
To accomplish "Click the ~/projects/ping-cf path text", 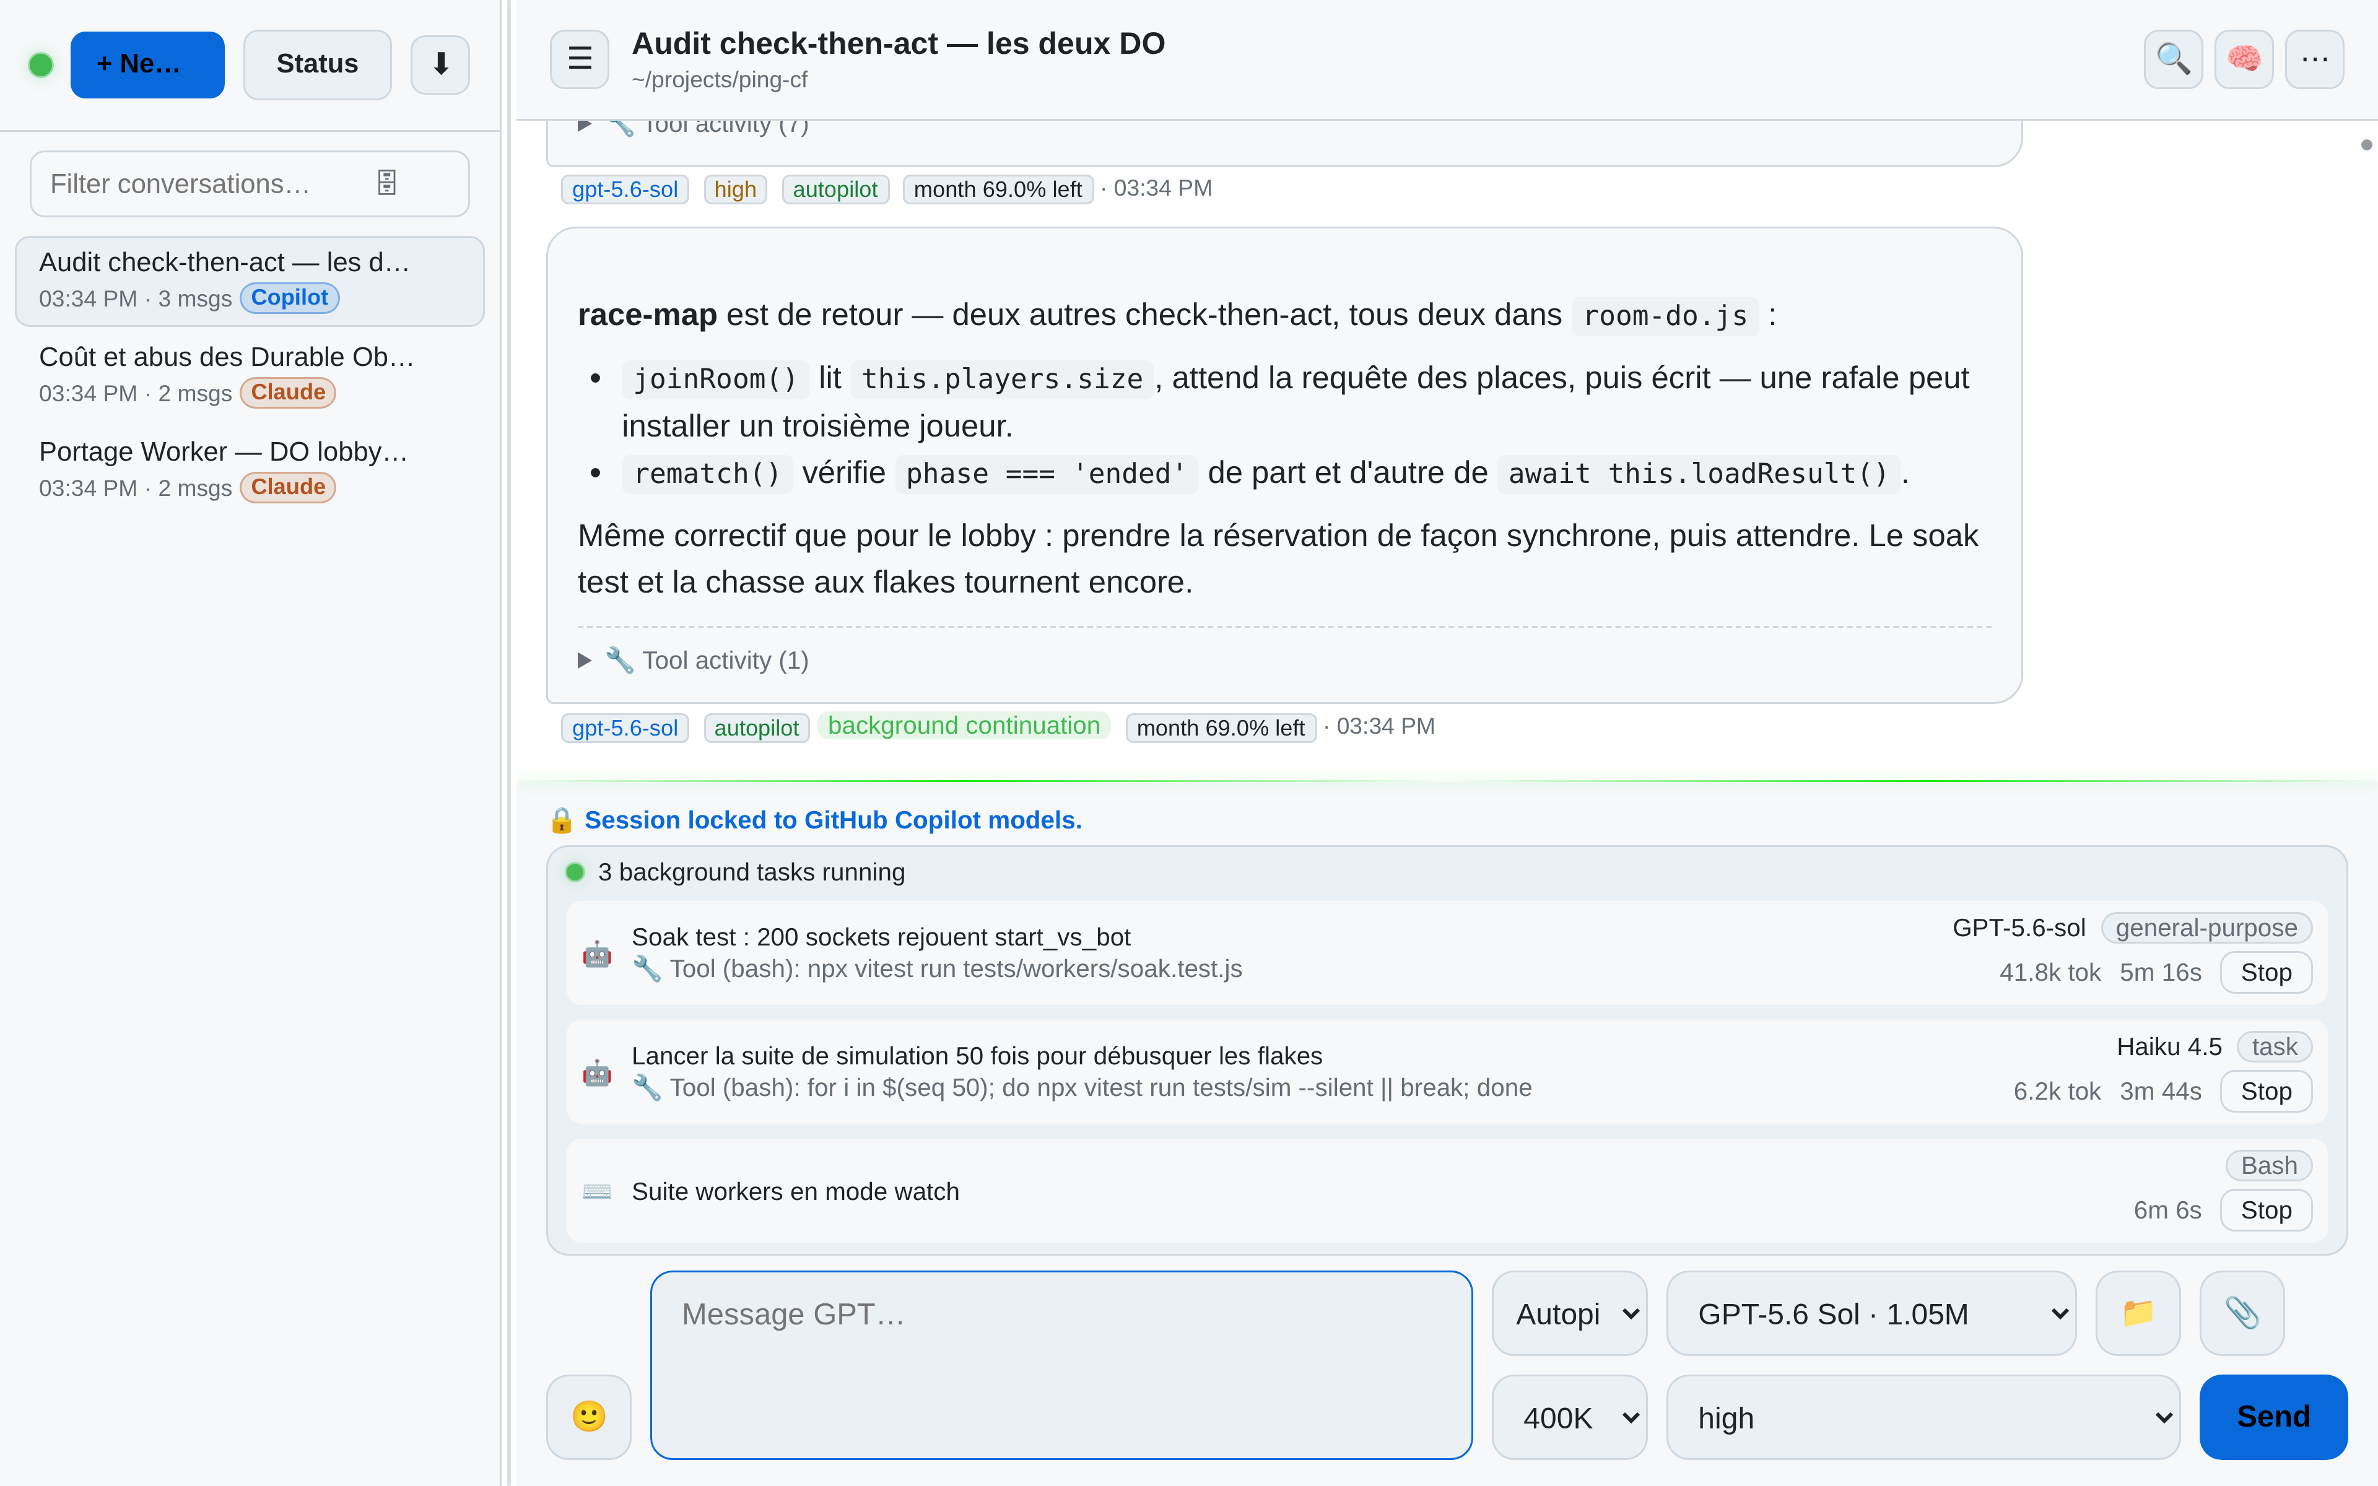I will click(x=720, y=80).
